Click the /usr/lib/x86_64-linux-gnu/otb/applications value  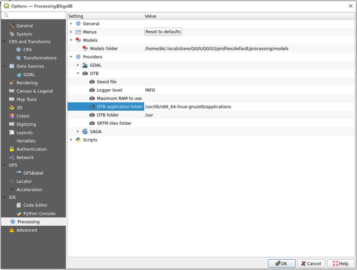pyautogui.click(x=188, y=107)
